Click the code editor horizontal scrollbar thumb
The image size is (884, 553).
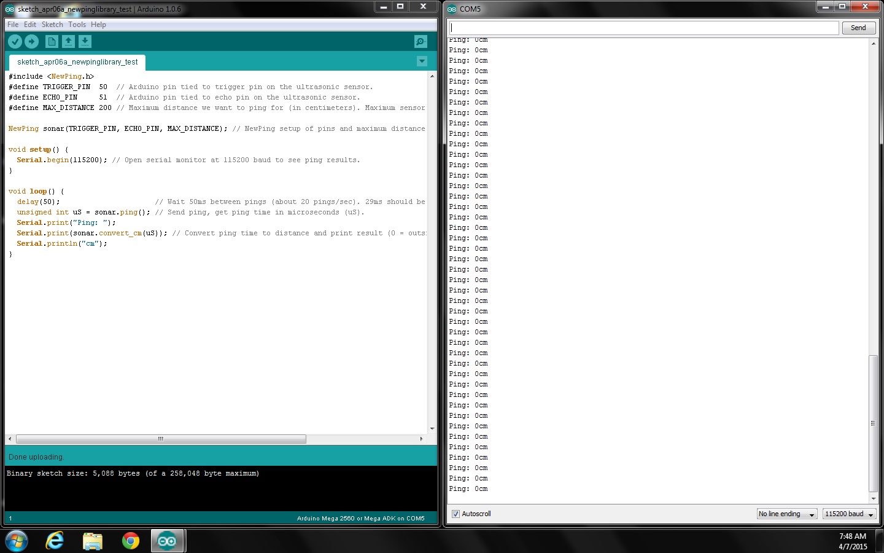pyautogui.click(x=161, y=439)
